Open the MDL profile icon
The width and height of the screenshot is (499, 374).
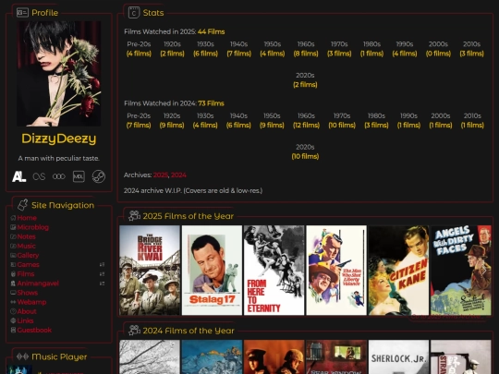[x=79, y=176]
